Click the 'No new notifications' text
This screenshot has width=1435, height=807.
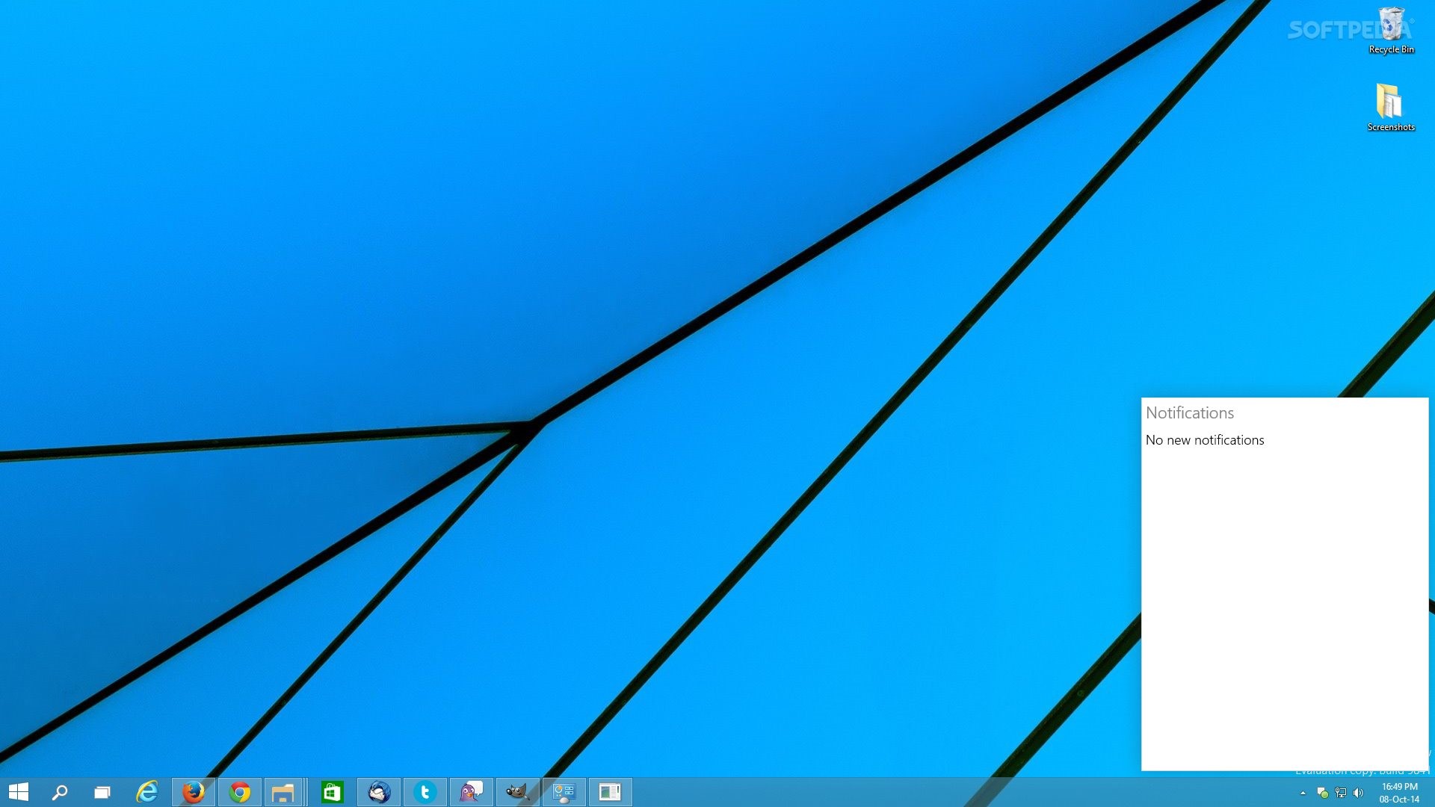tap(1205, 440)
